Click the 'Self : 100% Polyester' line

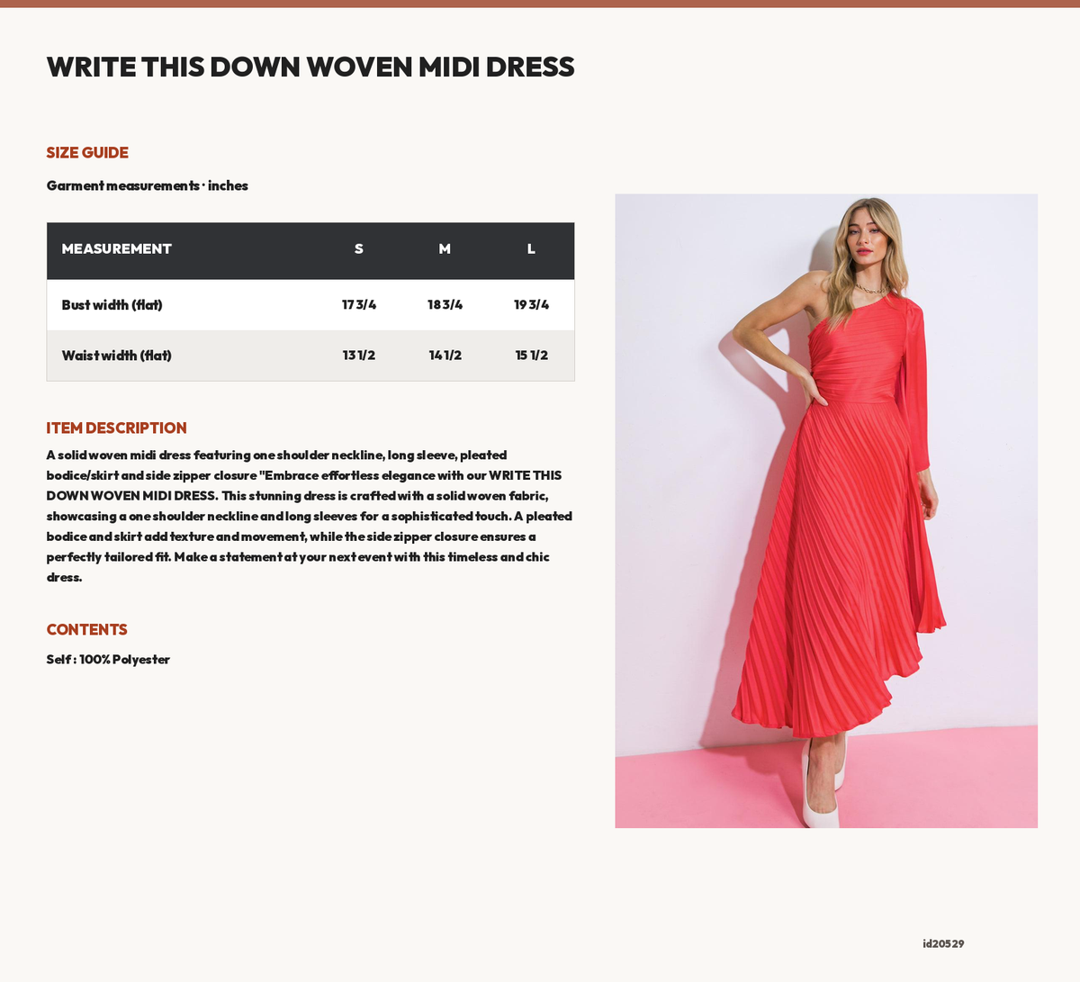(108, 660)
